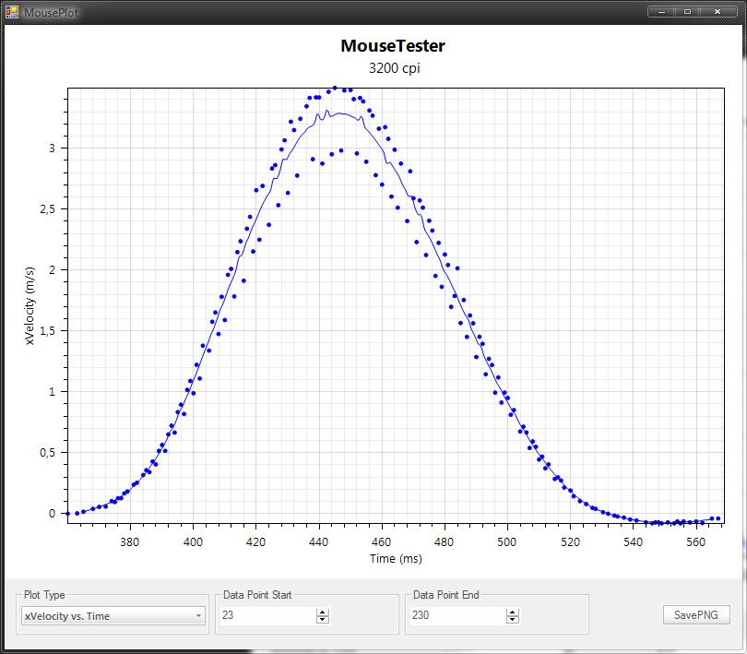
Task: Click the Data Point End group label
Action: pos(446,595)
